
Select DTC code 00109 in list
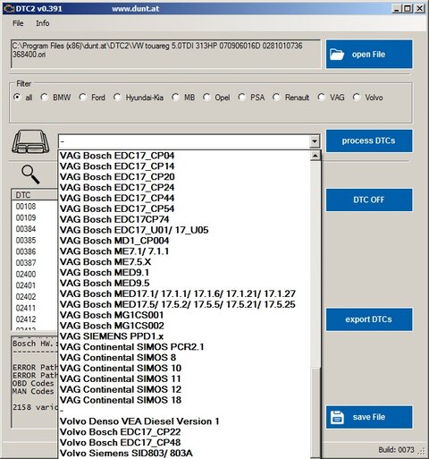point(26,217)
